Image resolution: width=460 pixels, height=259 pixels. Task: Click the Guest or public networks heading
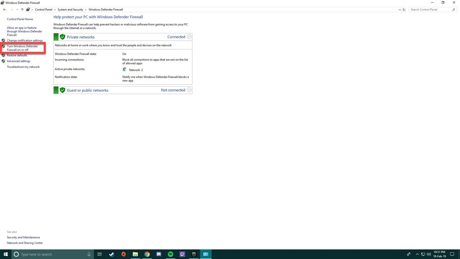pos(87,90)
